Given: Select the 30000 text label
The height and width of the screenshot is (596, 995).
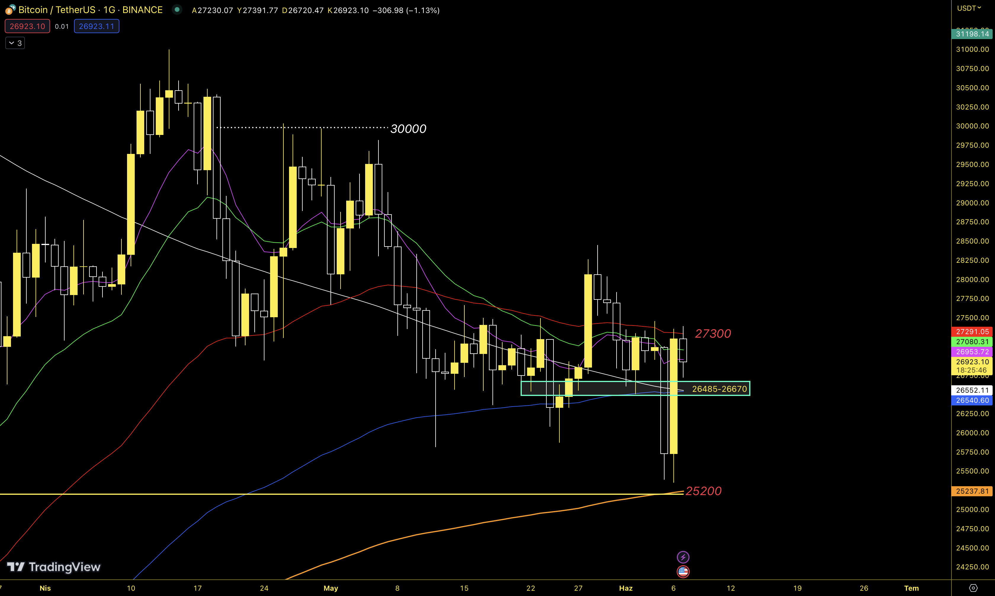Looking at the screenshot, I should [408, 129].
